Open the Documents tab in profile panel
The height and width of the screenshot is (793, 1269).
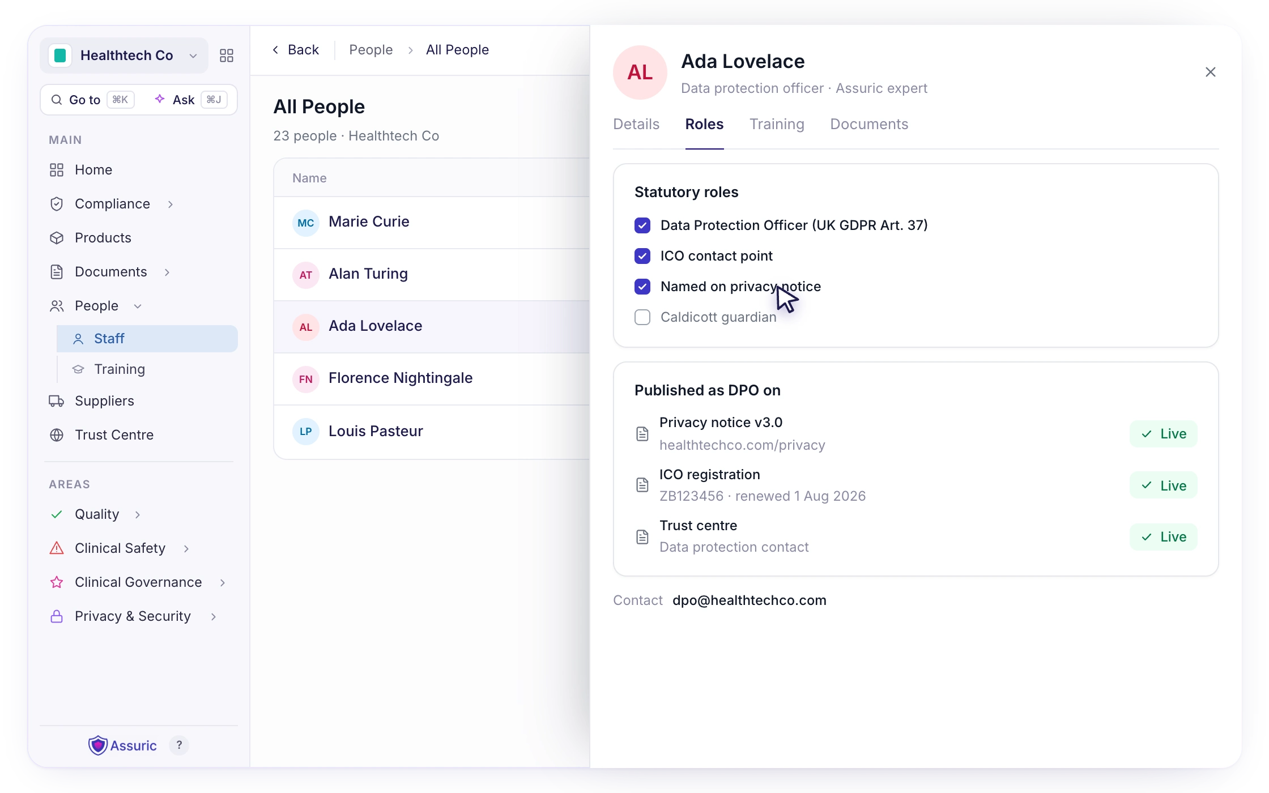pos(869,124)
